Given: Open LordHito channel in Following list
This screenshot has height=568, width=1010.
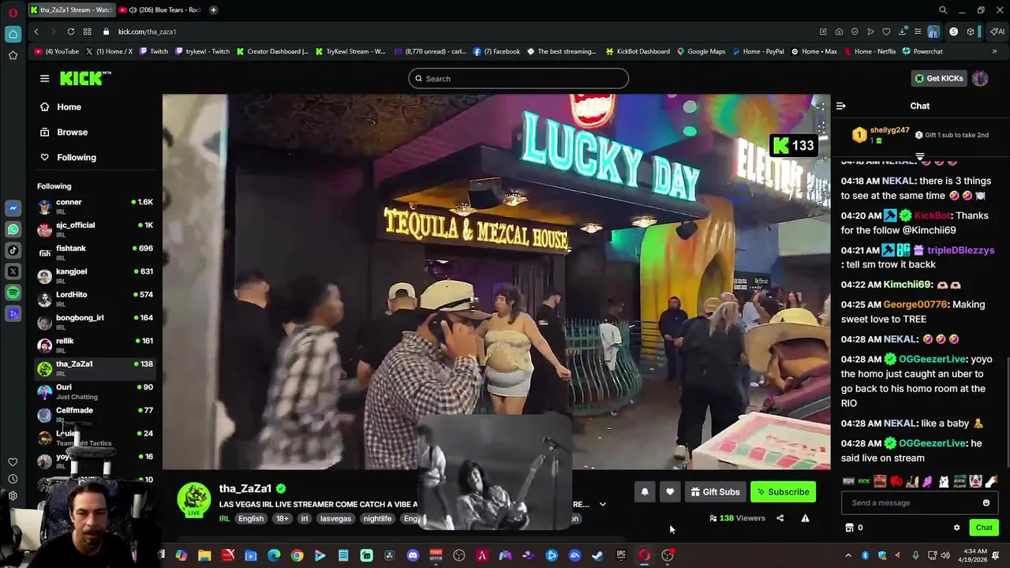Looking at the screenshot, I should (x=95, y=298).
